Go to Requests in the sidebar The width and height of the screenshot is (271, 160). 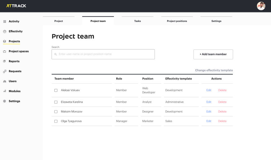15,71
